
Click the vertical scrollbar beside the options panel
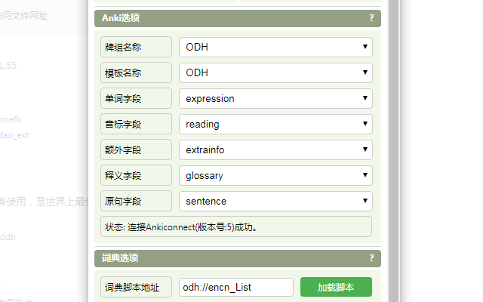tap(394, 151)
